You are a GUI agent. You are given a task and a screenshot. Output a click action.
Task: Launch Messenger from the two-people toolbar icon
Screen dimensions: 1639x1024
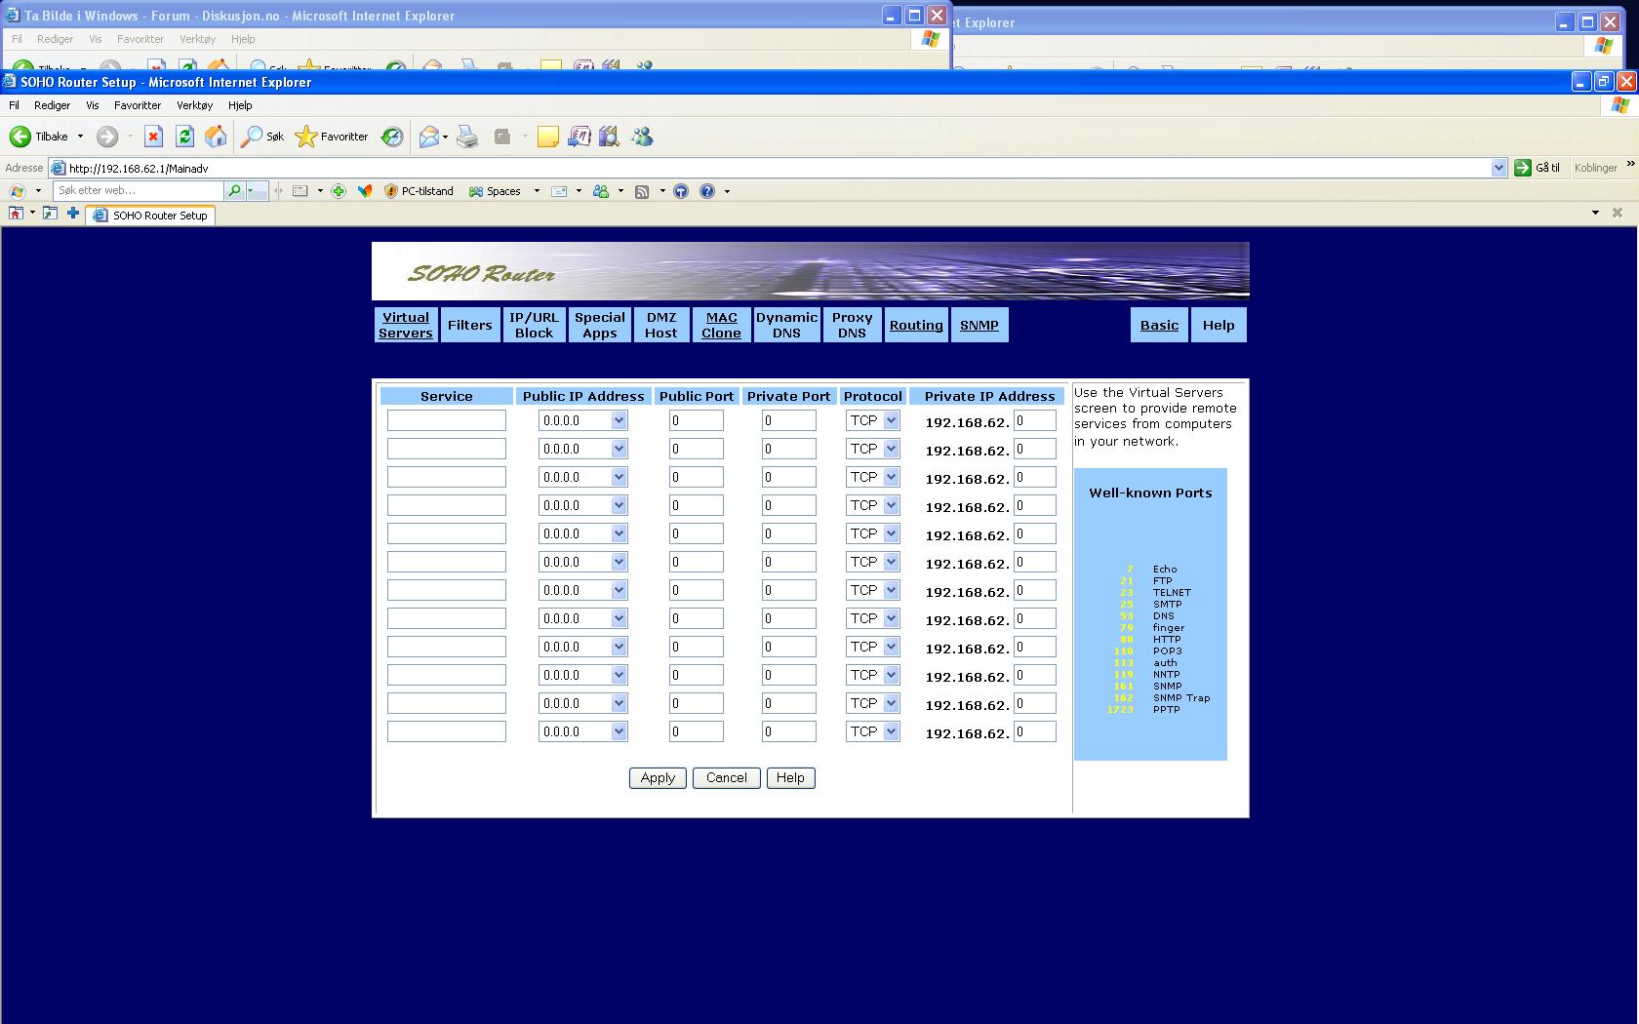(x=642, y=137)
